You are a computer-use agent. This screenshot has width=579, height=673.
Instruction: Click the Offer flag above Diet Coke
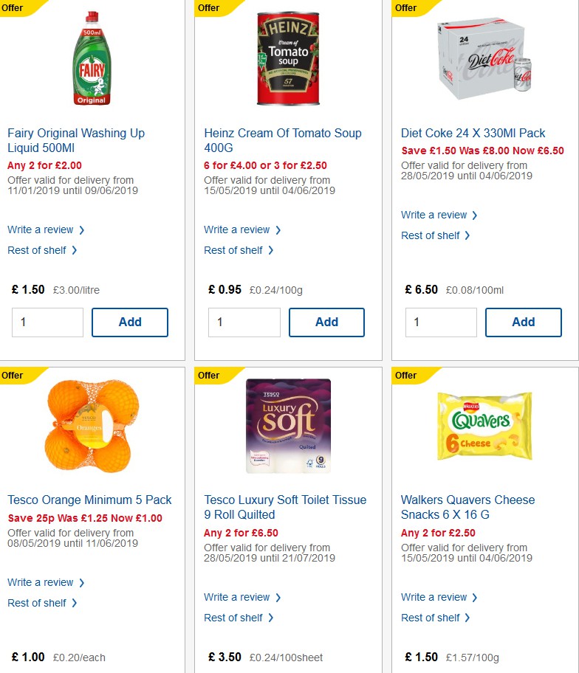pyautogui.click(x=406, y=8)
